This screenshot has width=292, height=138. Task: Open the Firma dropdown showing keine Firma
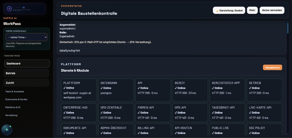27,37
